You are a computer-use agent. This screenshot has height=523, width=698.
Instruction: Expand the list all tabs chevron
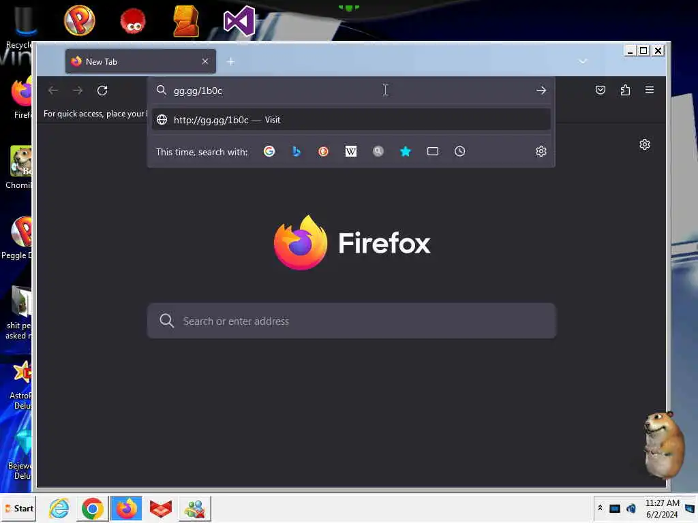pyautogui.click(x=583, y=61)
